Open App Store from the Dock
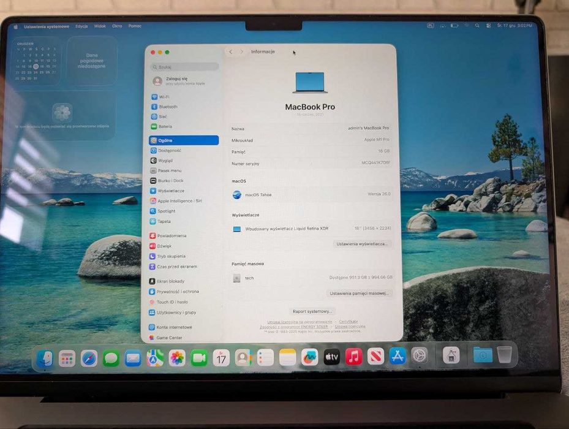This screenshot has width=569, height=429. point(398,356)
